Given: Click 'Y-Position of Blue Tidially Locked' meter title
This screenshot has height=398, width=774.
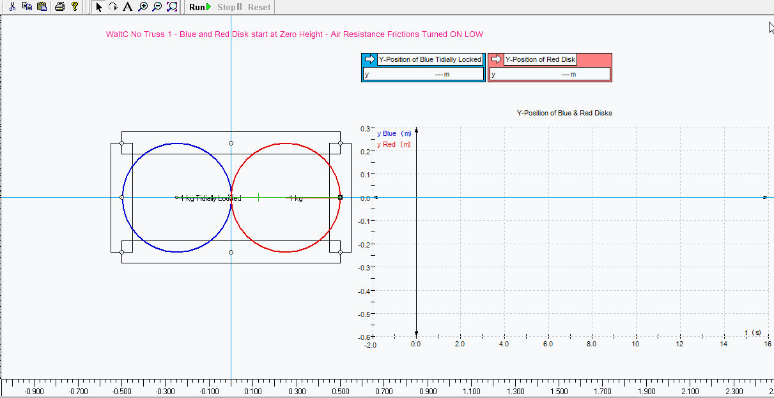Looking at the screenshot, I should [430, 59].
